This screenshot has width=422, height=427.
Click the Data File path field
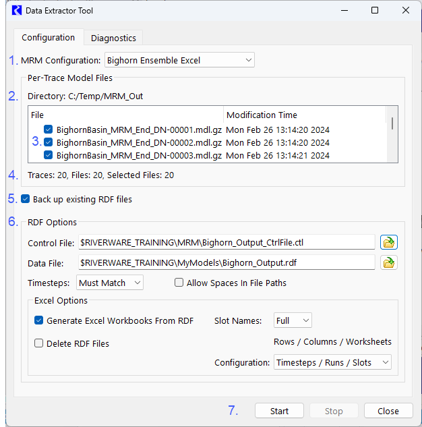tap(227, 262)
